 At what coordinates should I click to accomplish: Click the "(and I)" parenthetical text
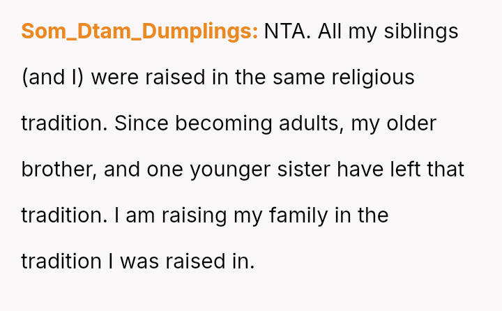pos(53,77)
